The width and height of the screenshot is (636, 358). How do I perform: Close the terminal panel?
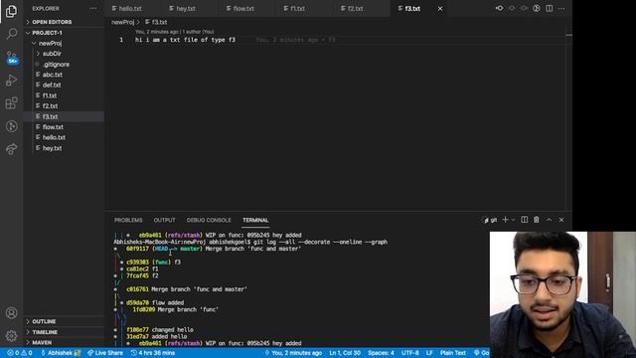tap(561, 220)
